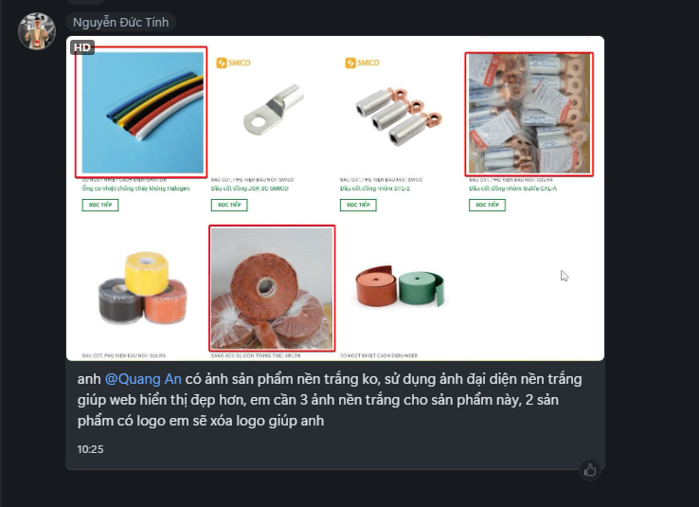Viewport: 699px width, 507px height.
Task: Click the orange and green tape rolls
Action: (x=400, y=286)
